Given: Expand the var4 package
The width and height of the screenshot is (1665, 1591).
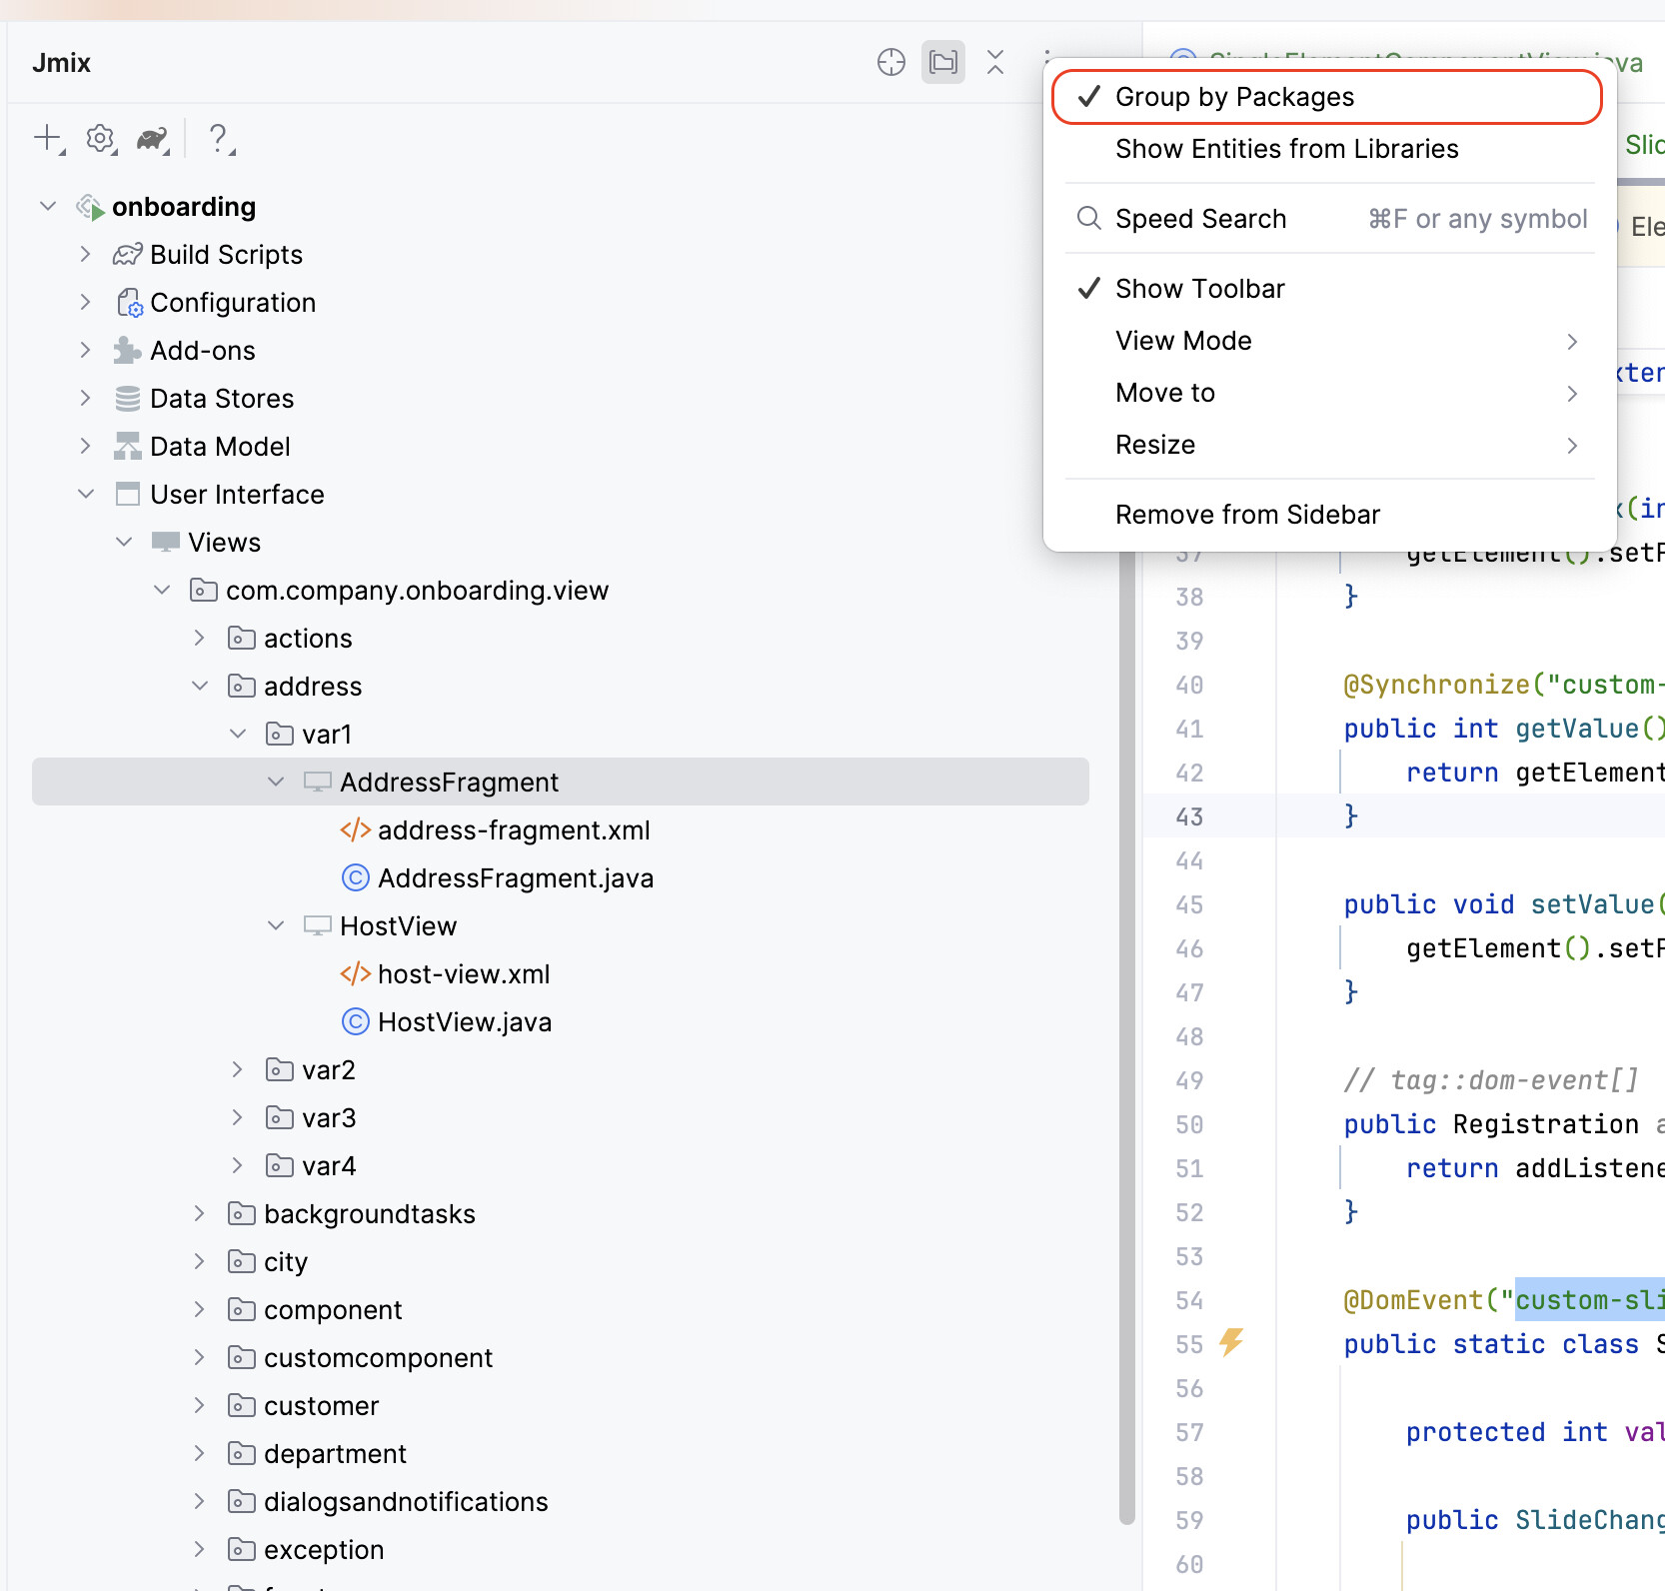Looking at the screenshot, I should pos(238,1166).
